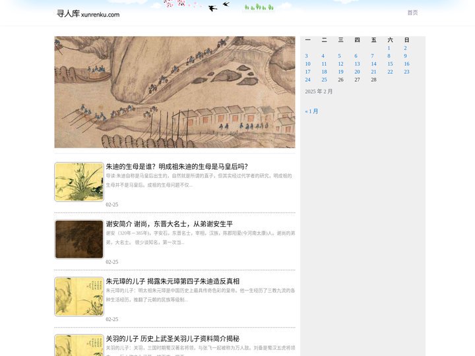475x356 pixels.
Task: Click the 02-25 date under 谢安简介 article
Action: tap(111, 262)
